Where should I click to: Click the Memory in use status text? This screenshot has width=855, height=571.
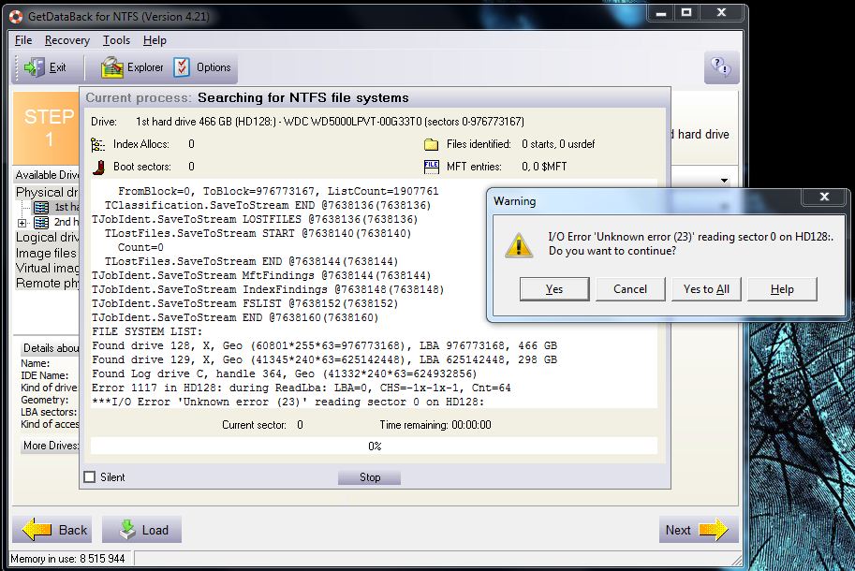tap(67, 559)
